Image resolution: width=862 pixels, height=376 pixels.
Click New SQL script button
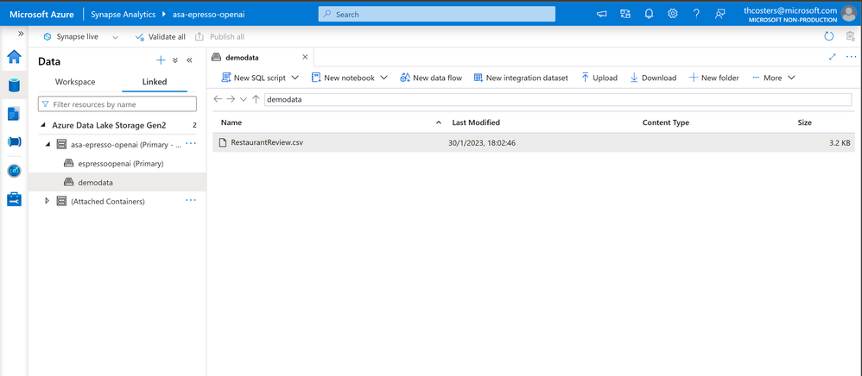(253, 78)
